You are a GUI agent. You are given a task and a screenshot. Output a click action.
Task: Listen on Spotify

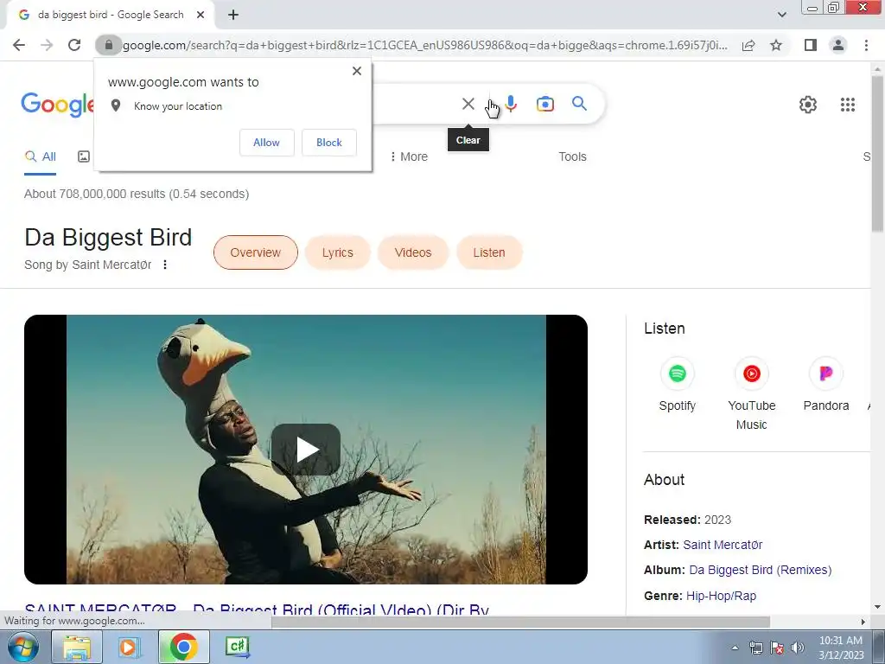click(x=678, y=385)
